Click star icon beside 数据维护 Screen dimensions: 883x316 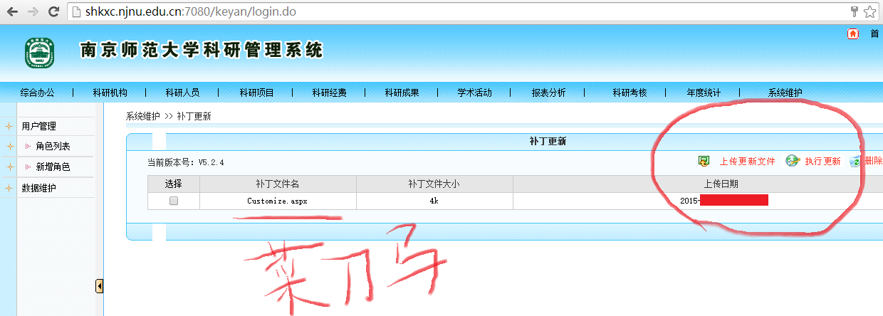click(x=9, y=189)
